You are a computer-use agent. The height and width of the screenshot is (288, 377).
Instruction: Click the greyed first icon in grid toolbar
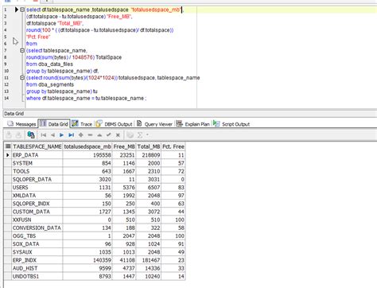click(x=9, y=135)
